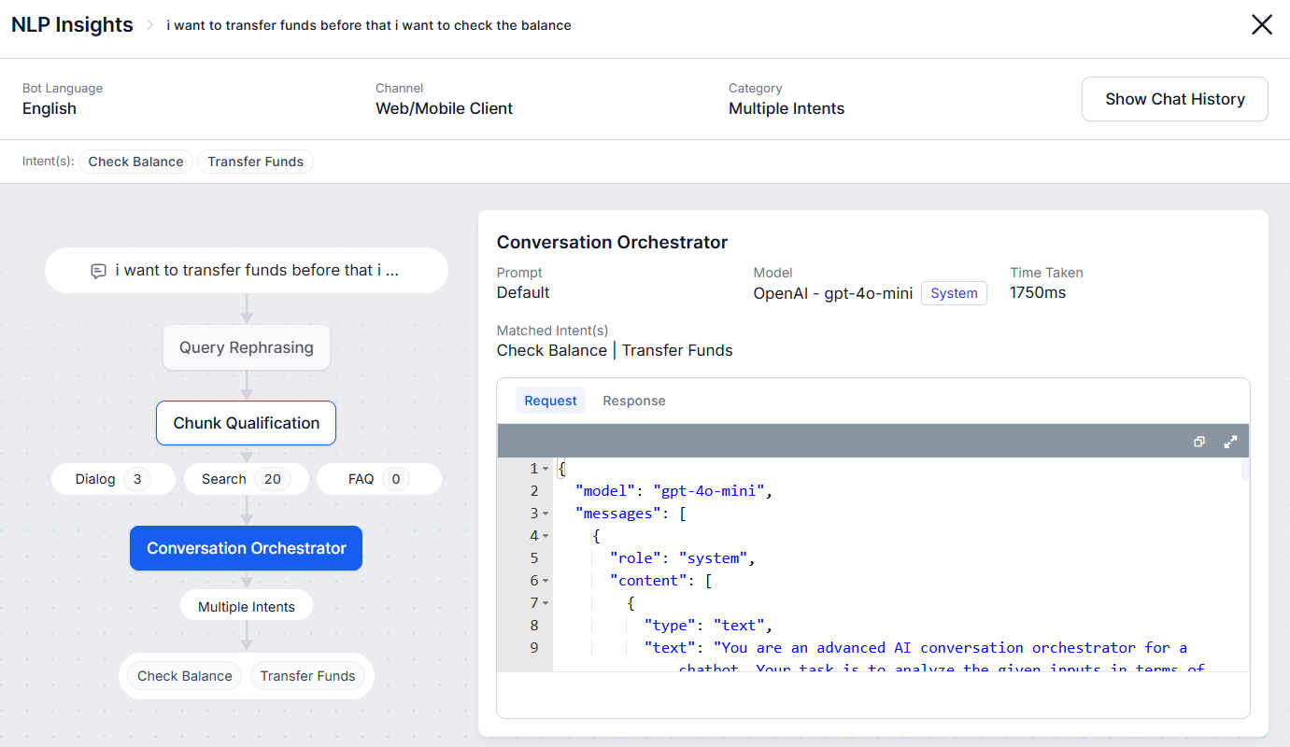Select the Conversation Orchestrator node
Screen dimensions: 1290x747
pyautogui.click(x=246, y=548)
